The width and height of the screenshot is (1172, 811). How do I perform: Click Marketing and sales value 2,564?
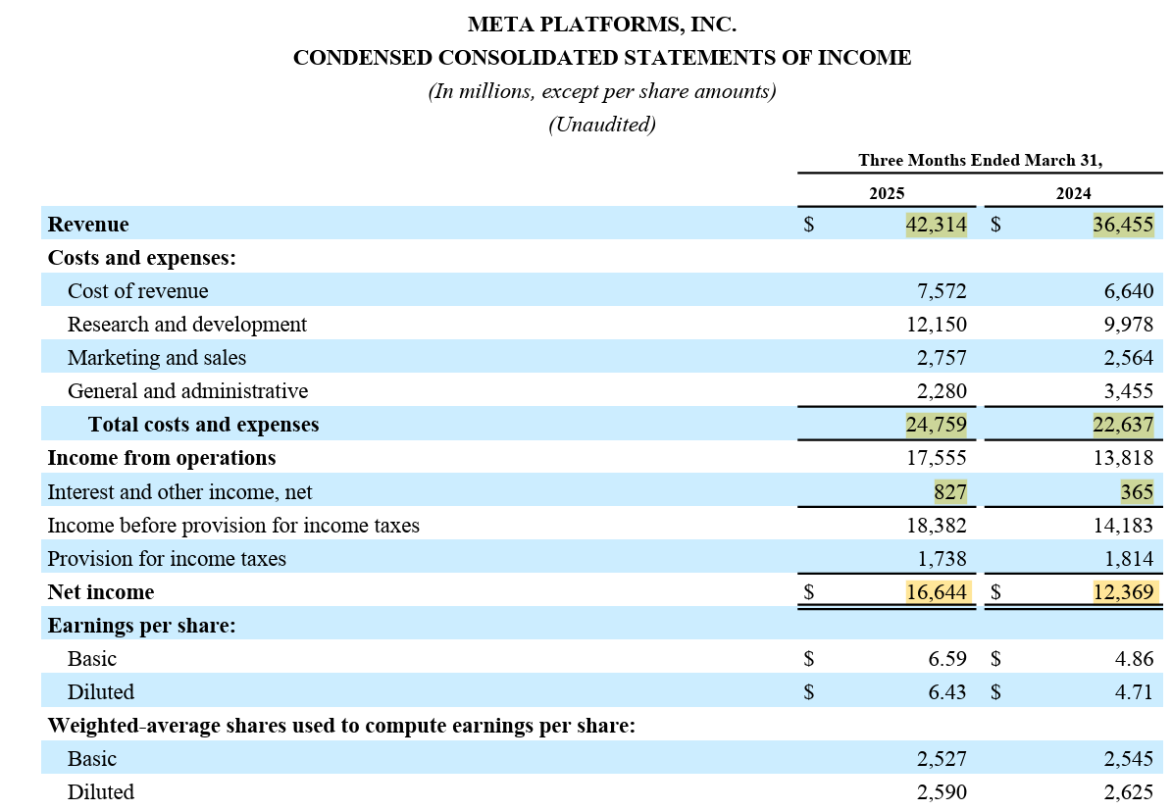pos(1129,357)
